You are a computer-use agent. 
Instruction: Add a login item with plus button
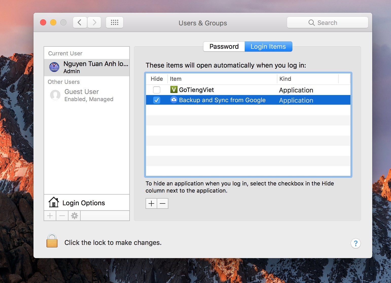pyautogui.click(x=151, y=203)
